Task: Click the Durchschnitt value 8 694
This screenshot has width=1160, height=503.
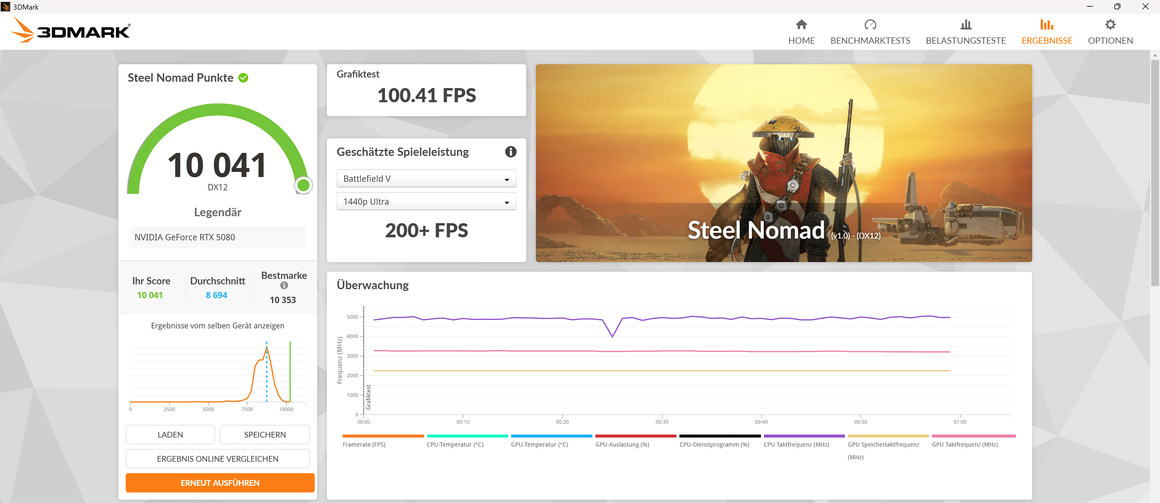Action: 216,295
